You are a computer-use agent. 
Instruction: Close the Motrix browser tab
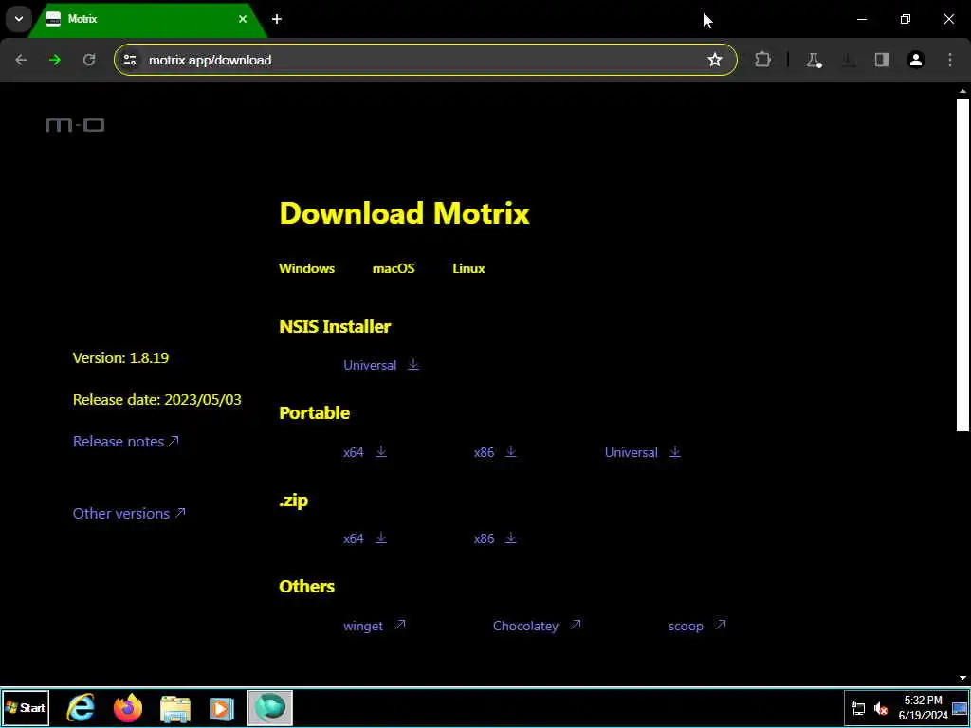click(x=243, y=19)
